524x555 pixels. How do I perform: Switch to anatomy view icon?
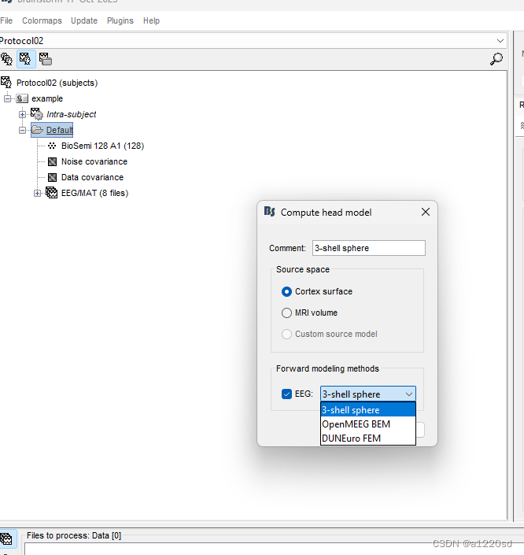click(x=6, y=59)
